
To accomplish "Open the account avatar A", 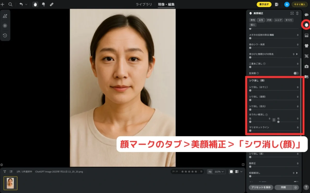I will (x=287, y=4).
